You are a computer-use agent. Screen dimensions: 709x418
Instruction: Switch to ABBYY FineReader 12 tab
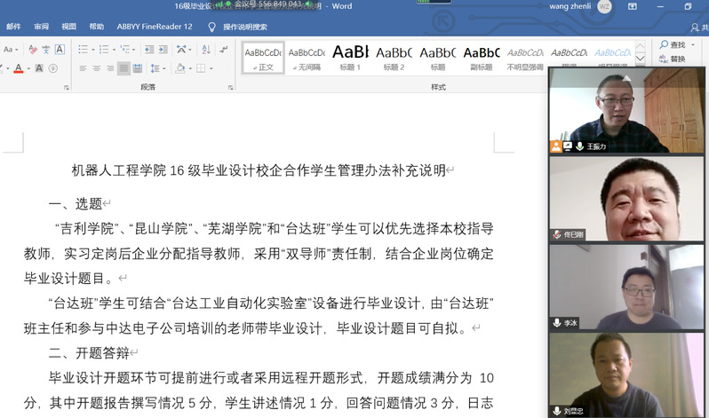coord(154,27)
